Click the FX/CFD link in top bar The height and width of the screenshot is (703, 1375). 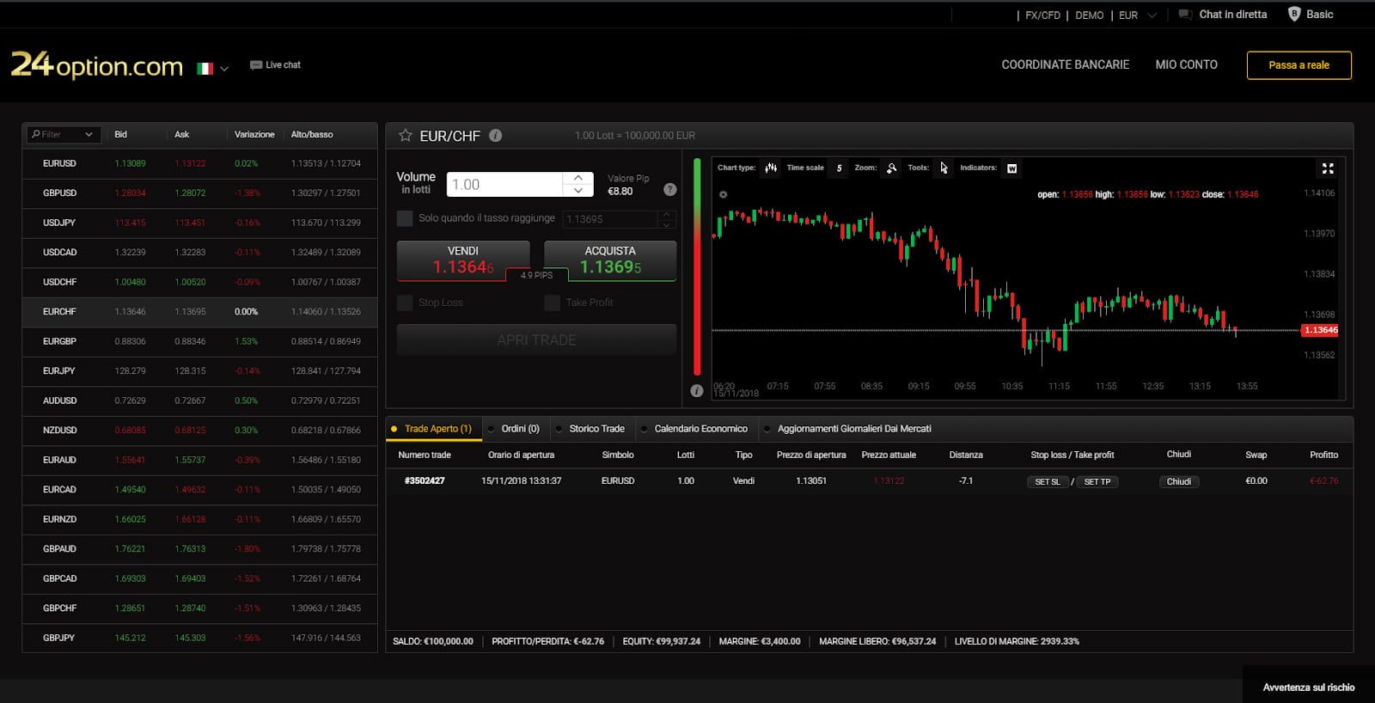click(1042, 15)
